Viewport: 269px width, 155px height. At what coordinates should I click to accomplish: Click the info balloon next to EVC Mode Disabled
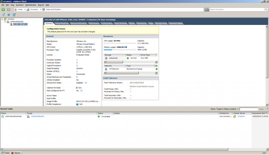coord(86,83)
